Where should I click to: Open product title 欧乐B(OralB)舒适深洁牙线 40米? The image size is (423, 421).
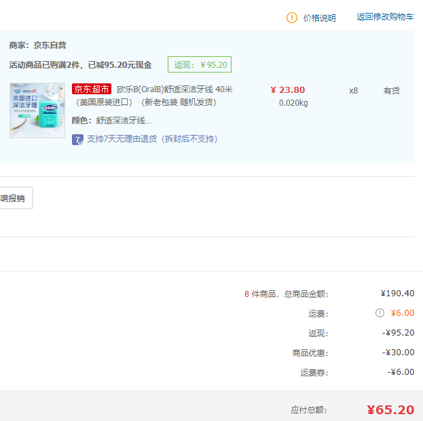point(174,89)
